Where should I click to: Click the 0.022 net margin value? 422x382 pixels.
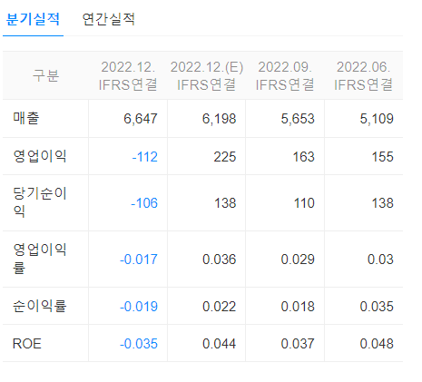coord(219,307)
